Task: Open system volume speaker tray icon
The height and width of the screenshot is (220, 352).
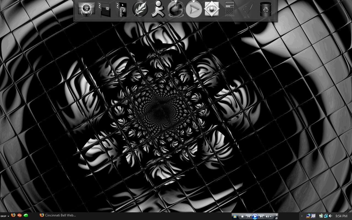Action: click(330, 216)
